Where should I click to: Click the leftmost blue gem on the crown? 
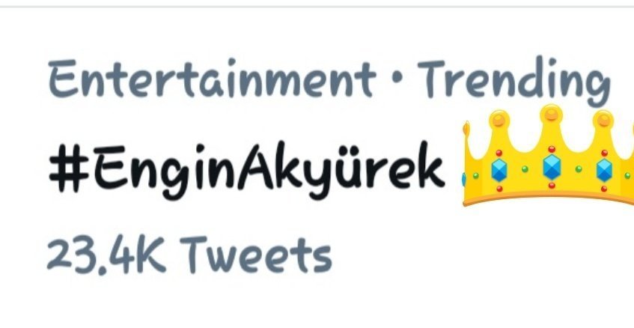499,170
